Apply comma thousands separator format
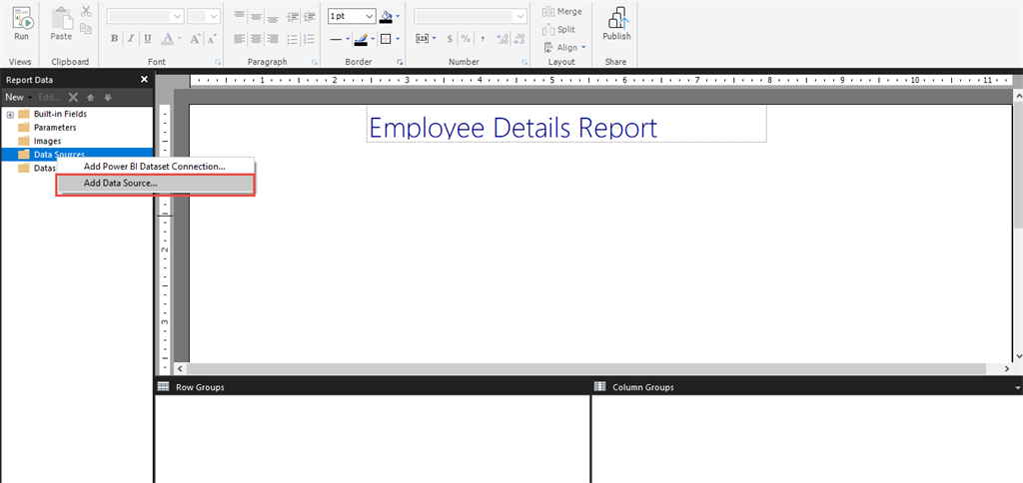Screen dimensions: 1023x483 (483, 39)
